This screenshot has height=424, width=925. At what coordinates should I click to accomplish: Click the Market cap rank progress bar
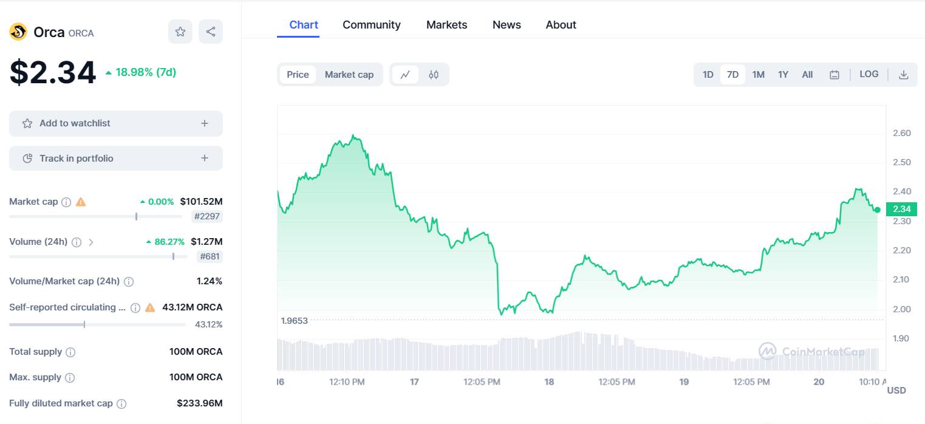(95, 216)
